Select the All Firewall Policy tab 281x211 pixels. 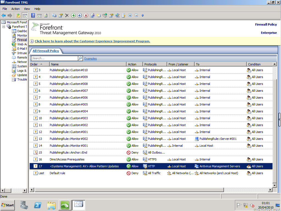coord(46,51)
